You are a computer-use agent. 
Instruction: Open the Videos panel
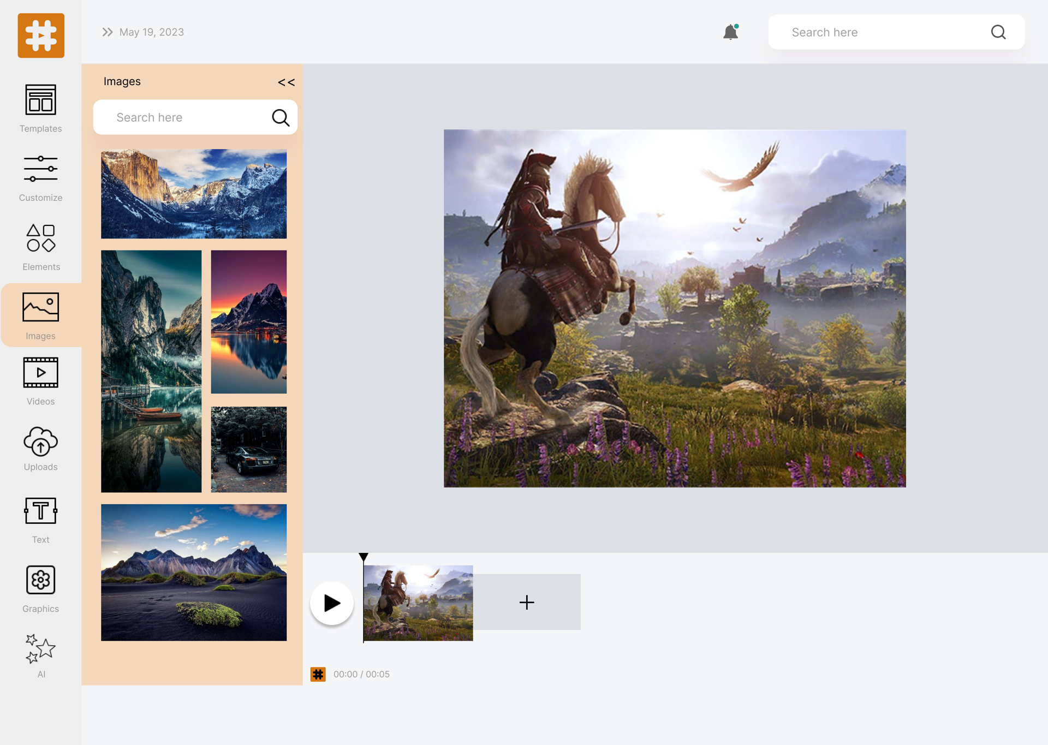40,382
